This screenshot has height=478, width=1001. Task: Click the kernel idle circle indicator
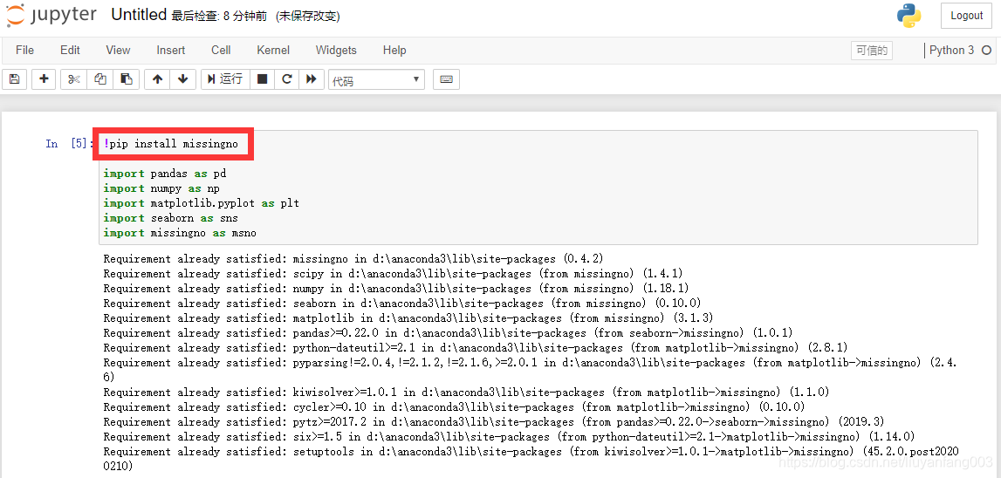tap(986, 50)
